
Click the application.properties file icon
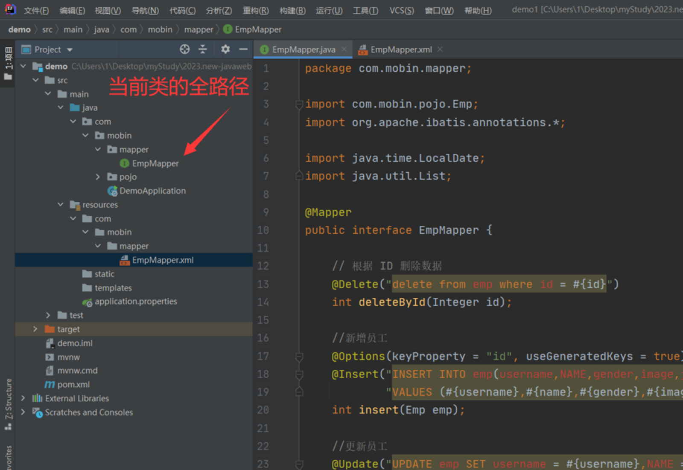[x=88, y=302]
